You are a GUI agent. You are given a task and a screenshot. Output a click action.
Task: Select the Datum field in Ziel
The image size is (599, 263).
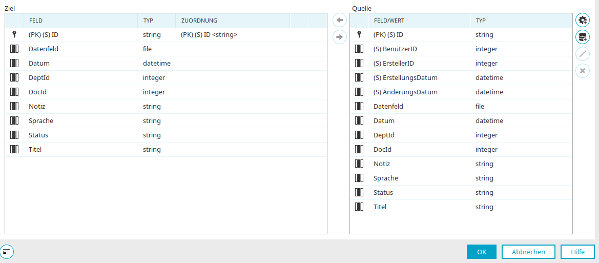pyautogui.click(x=39, y=64)
